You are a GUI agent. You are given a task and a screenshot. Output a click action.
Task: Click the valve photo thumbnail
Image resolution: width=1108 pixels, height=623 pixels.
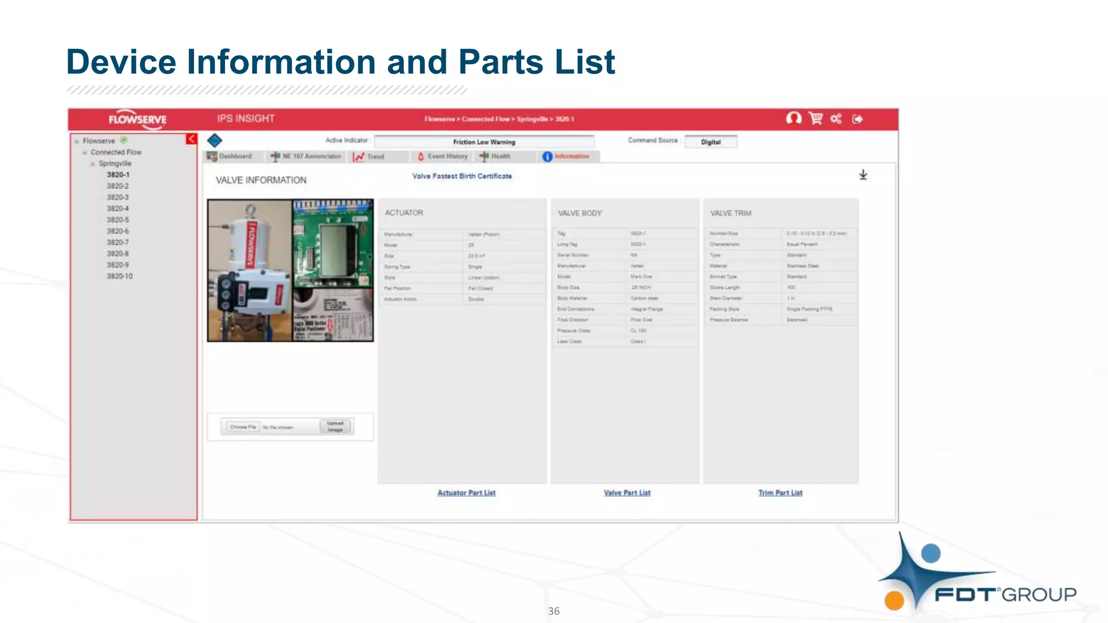pyautogui.click(x=291, y=270)
